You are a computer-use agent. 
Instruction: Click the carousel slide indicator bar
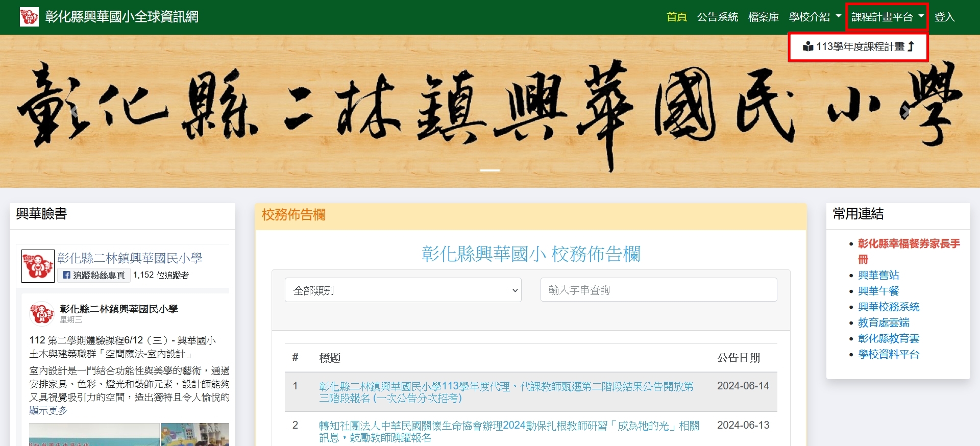pyautogui.click(x=490, y=170)
